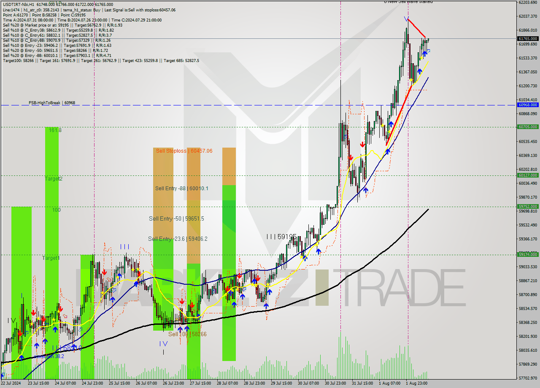Click the 28 Jul 07:00 time label
This screenshot has height=388, width=540.
[227, 383]
